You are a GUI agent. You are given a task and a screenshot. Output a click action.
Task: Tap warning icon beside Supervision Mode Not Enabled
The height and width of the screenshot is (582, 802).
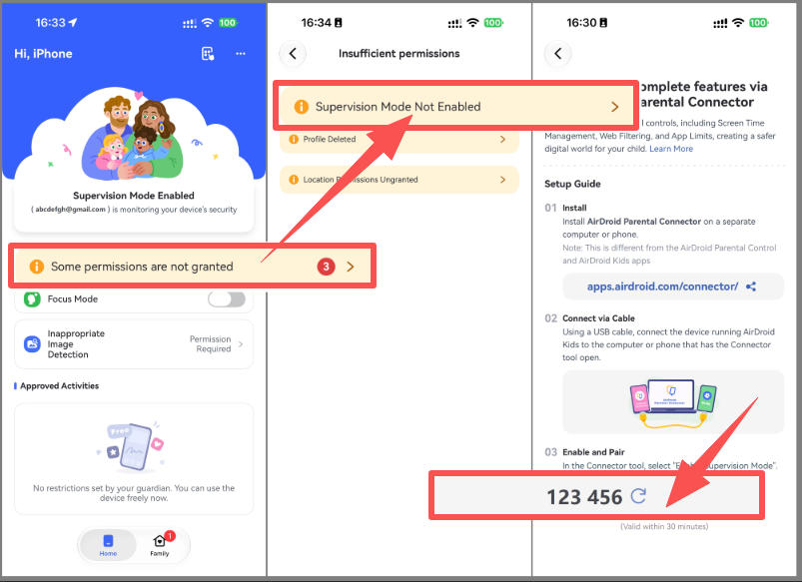(302, 107)
